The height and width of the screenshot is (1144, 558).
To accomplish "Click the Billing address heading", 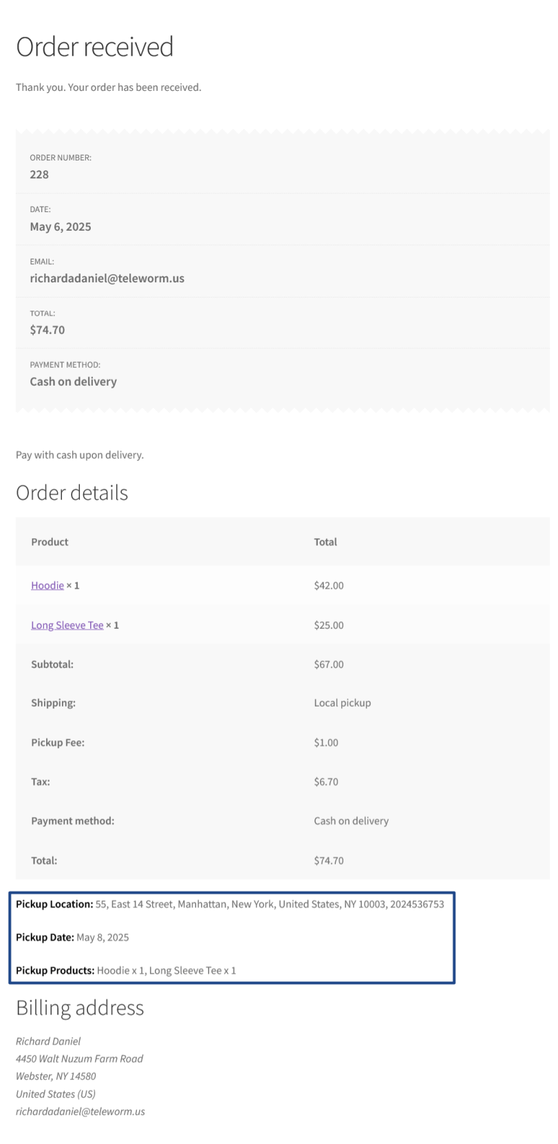I will (80, 1008).
